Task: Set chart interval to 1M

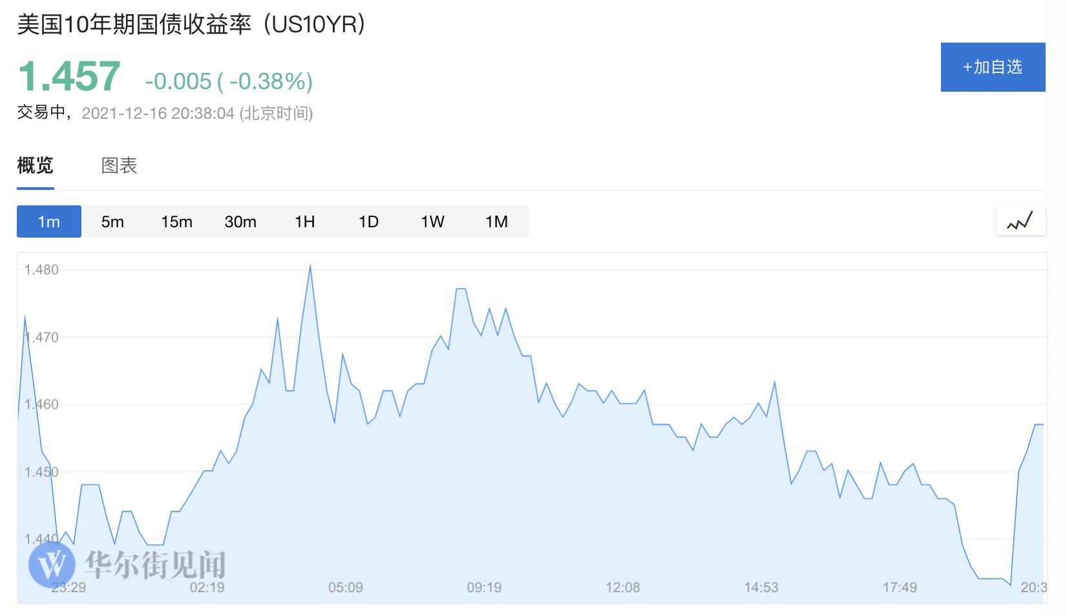Action: click(x=496, y=221)
